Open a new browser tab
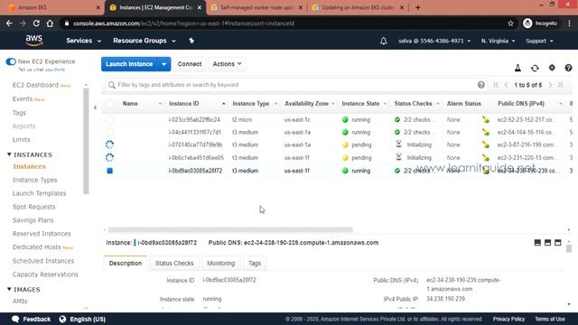 point(417,7)
